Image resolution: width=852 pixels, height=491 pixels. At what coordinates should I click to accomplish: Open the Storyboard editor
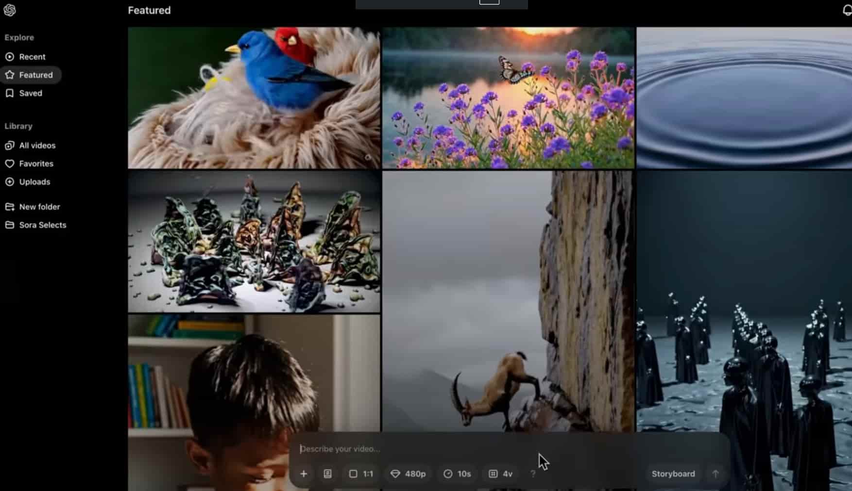pyautogui.click(x=673, y=474)
